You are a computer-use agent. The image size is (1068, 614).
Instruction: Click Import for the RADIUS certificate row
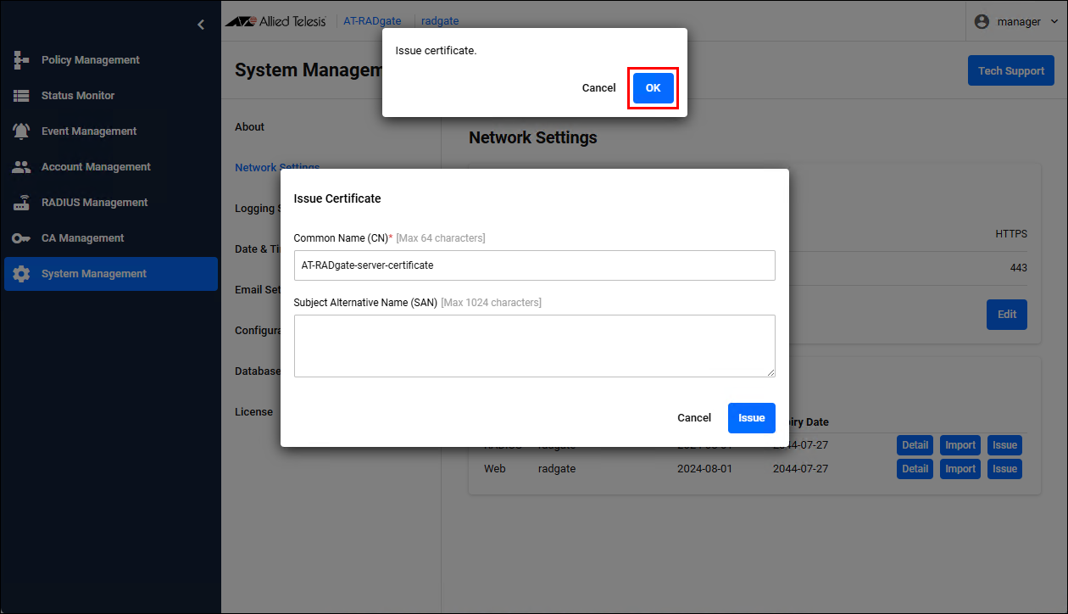coord(960,445)
